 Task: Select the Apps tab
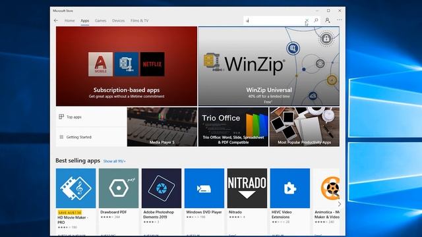(x=85, y=20)
